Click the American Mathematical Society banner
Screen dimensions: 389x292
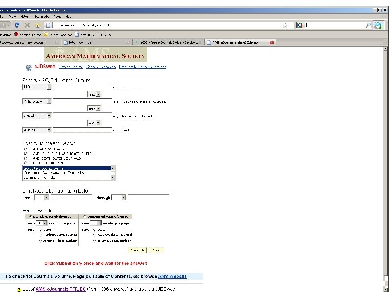pyautogui.click(x=96, y=55)
